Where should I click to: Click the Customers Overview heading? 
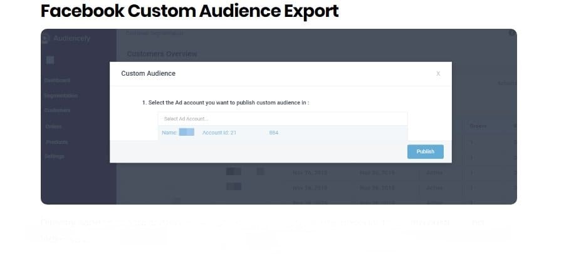[162, 54]
